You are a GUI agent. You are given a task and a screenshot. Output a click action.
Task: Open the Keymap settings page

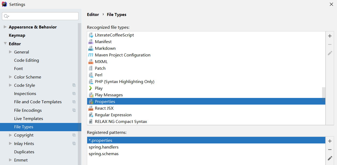pos(17,35)
